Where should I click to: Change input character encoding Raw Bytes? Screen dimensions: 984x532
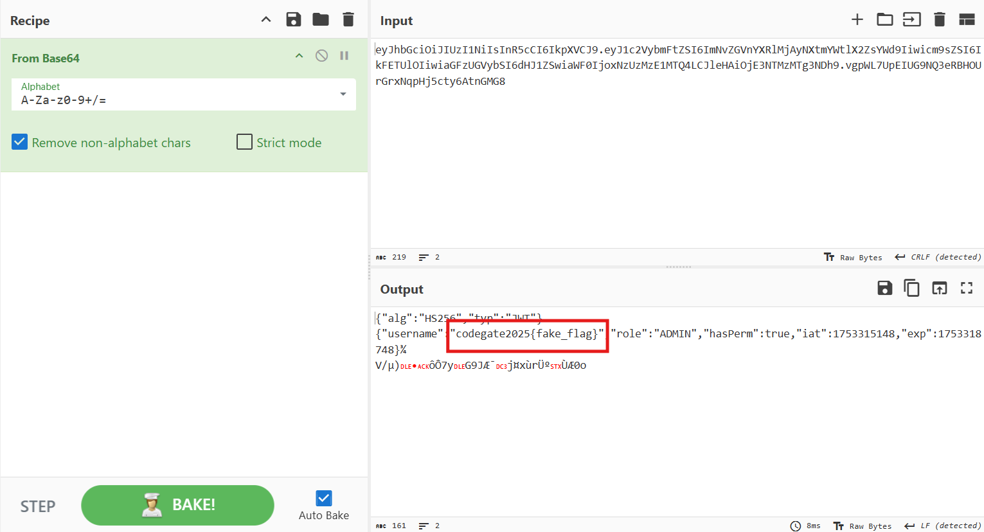coord(854,257)
